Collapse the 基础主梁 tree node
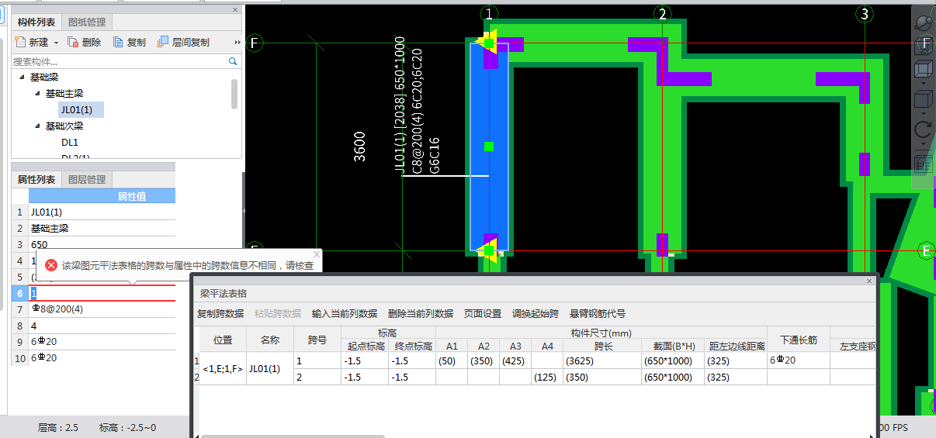 (x=37, y=94)
